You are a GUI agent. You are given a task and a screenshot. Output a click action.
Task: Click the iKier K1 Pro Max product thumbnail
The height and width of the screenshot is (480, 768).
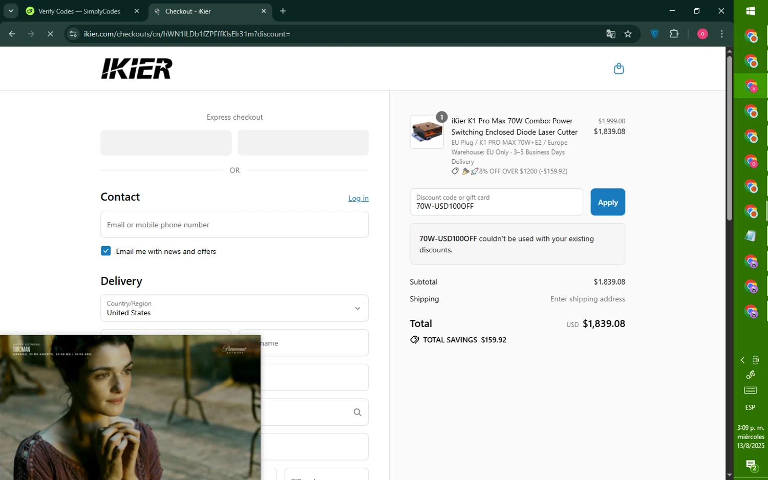point(427,132)
